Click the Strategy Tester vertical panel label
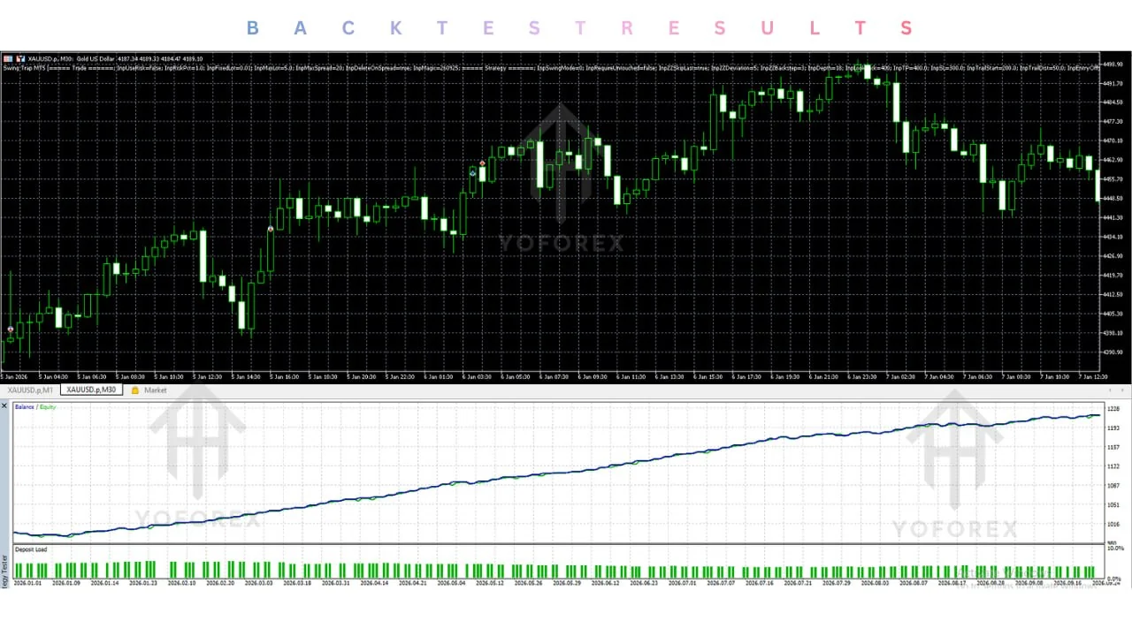Screen dimensions: 1132x636 coord(4,572)
